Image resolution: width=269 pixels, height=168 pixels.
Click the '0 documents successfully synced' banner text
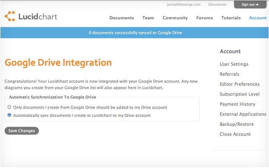[x=135, y=33]
